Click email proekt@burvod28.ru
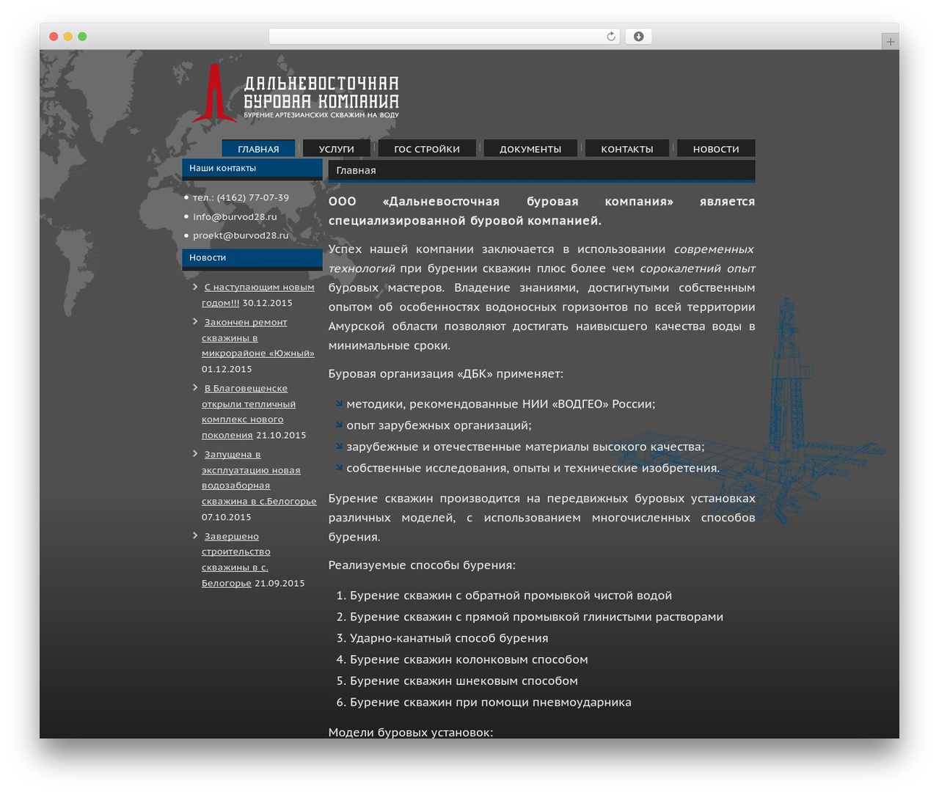The height and width of the screenshot is (795, 939). pos(241,235)
